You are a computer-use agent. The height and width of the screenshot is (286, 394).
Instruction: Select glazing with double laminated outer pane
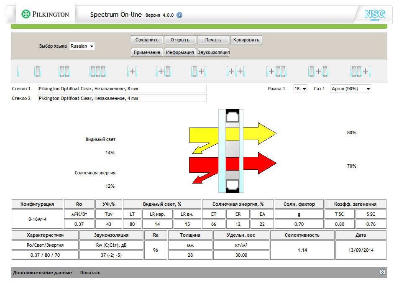pos(361,71)
